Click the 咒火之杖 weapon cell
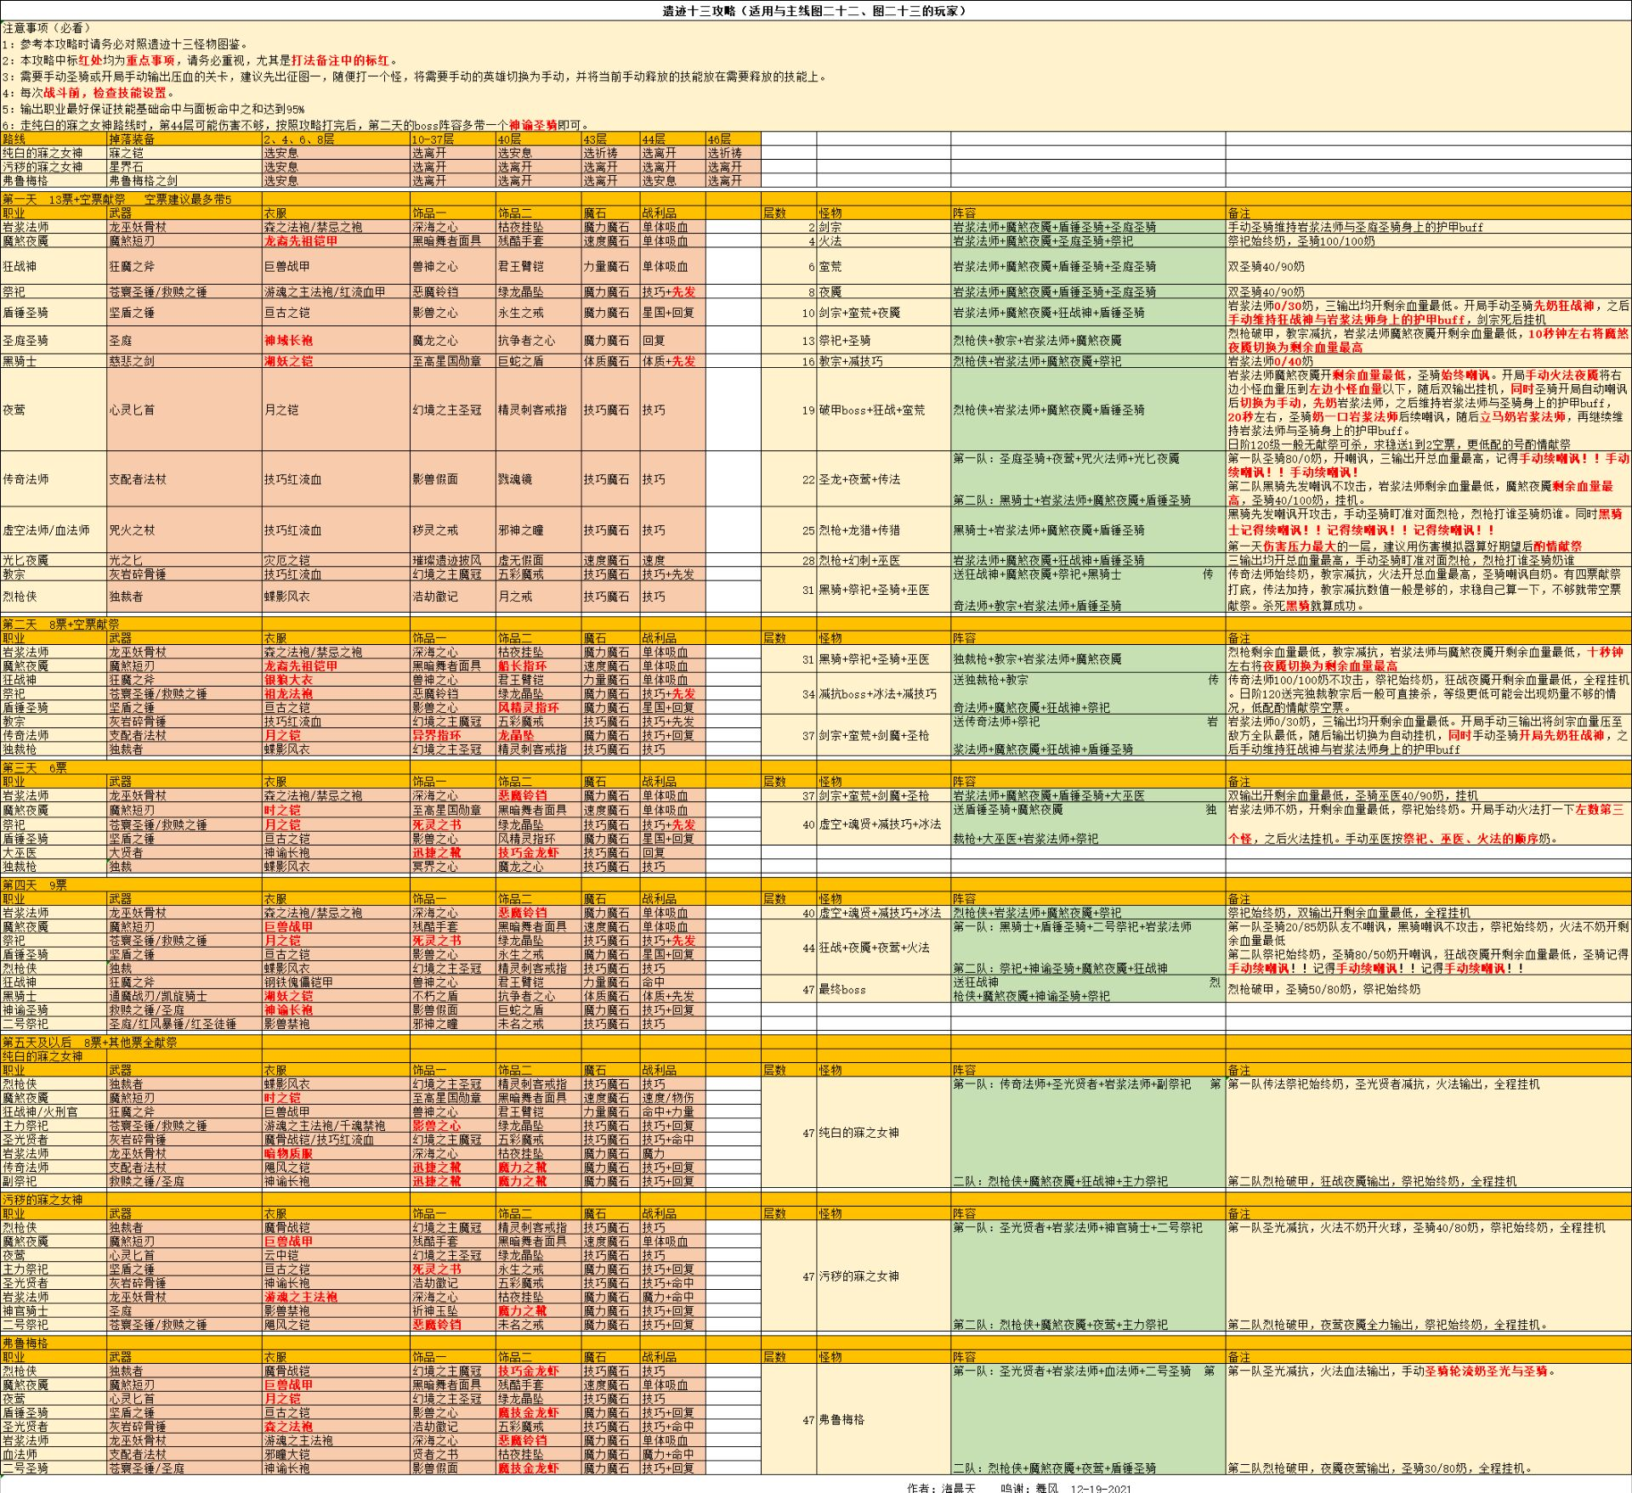Viewport: 1632px width, 1493px height. [132, 530]
